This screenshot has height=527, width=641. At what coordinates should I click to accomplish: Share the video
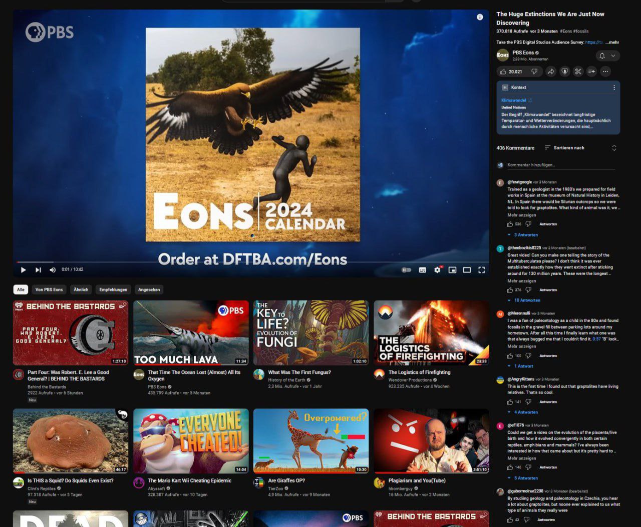[x=550, y=71]
